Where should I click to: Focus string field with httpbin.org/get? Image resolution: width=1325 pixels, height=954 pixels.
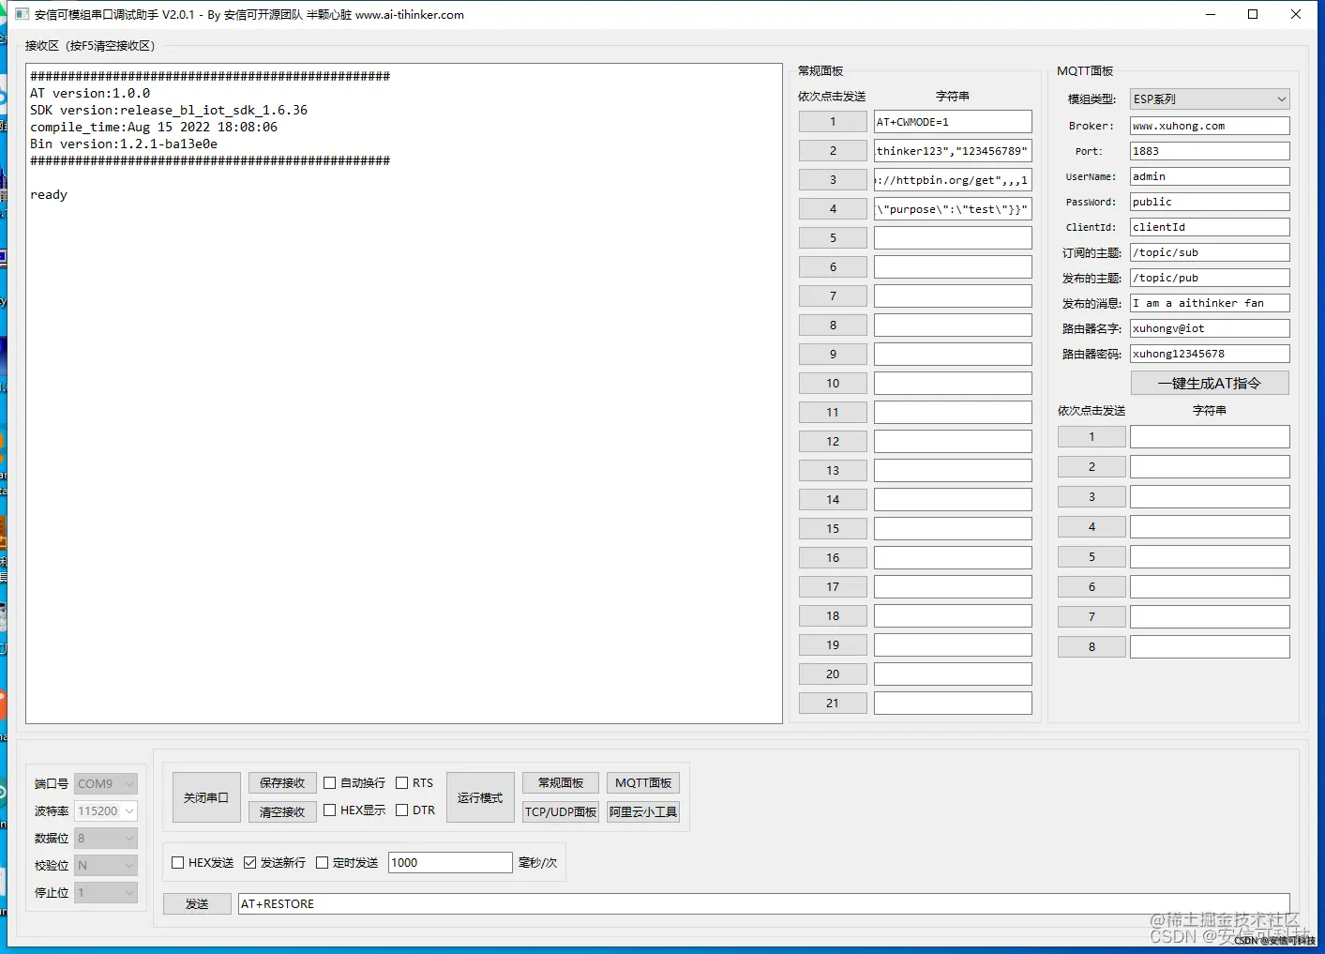953,180
